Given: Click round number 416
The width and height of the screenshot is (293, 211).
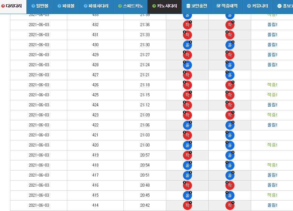Looking at the screenshot, I should pos(95,185).
